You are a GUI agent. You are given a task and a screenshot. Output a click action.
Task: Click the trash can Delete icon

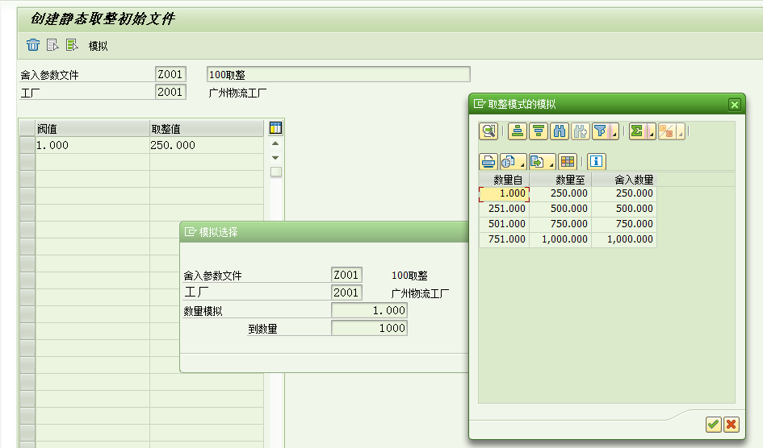tap(33, 45)
